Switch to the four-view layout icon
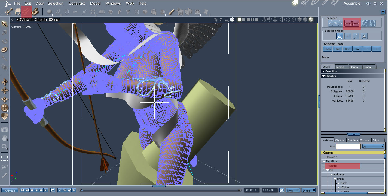This screenshot has height=196, width=388. coord(253,20)
